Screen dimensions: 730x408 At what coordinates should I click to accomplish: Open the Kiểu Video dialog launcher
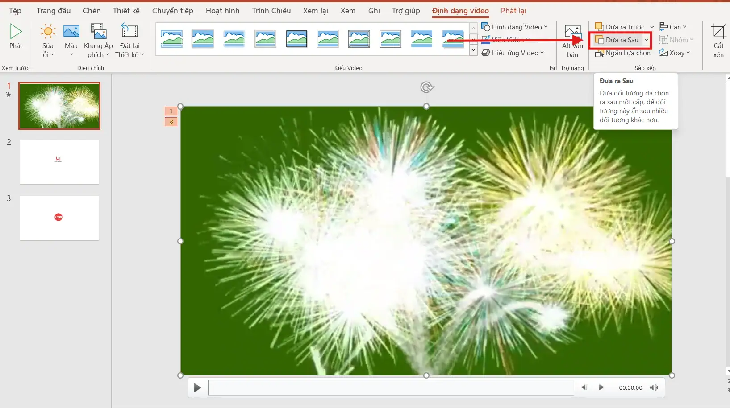pyautogui.click(x=552, y=68)
